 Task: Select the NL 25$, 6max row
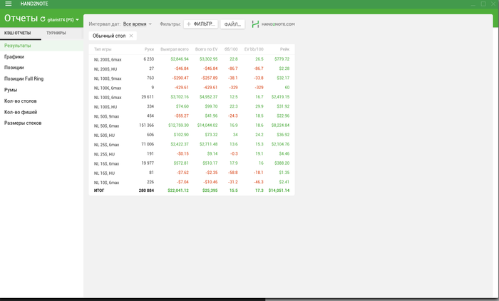(192, 144)
